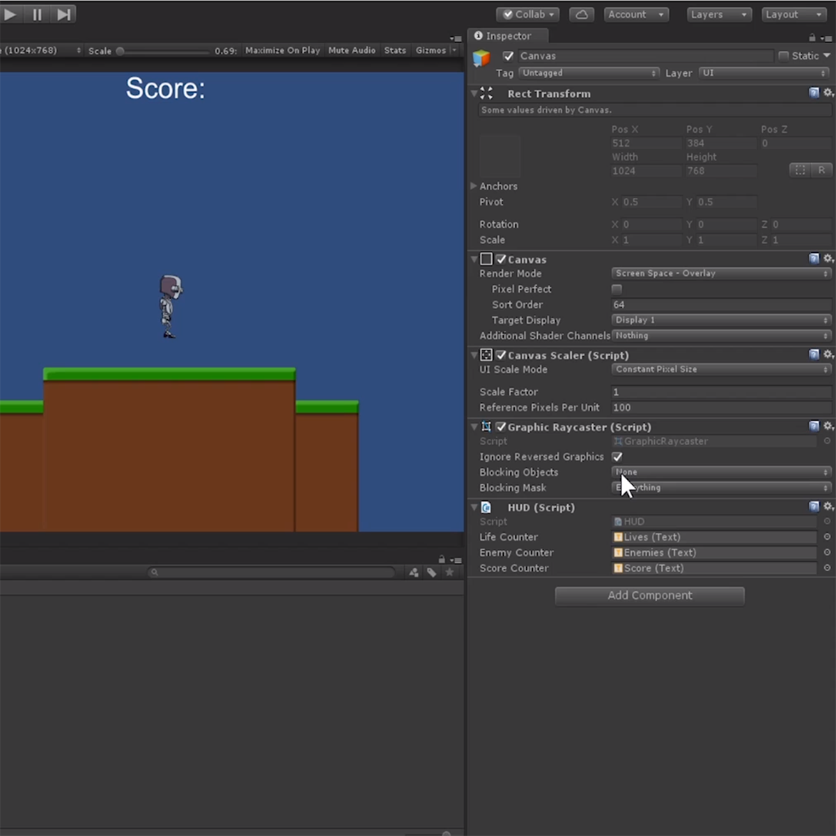Open the Blocking Mask dropdown
836x836 pixels.
720,488
